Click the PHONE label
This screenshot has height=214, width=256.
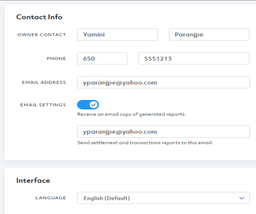[x=56, y=58]
